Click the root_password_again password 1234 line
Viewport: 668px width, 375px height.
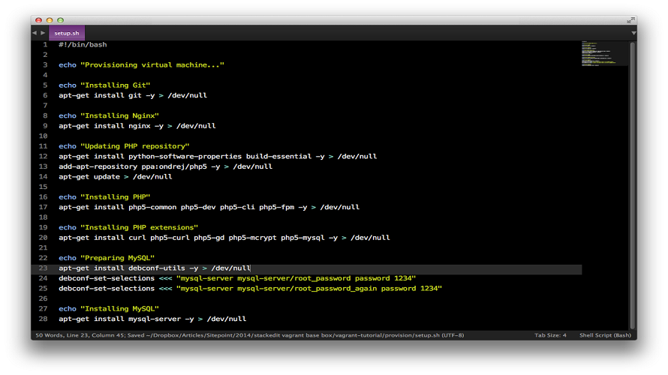tap(251, 289)
